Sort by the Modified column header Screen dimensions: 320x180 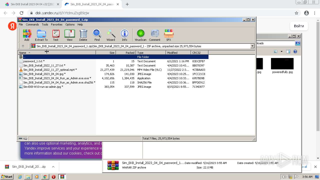(x=178, y=52)
